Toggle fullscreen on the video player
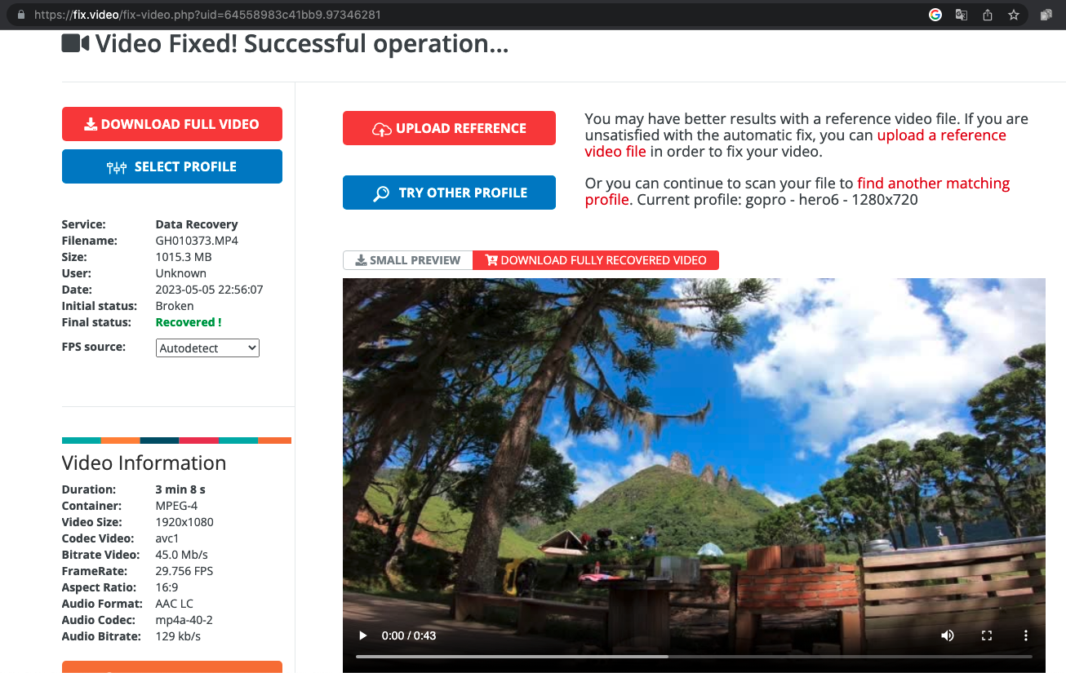The image size is (1066, 673). click(987, 635)
